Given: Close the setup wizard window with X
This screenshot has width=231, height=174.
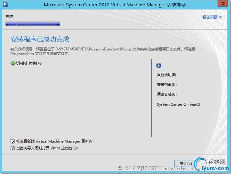Looking at the screenshot, I should 223,4.
